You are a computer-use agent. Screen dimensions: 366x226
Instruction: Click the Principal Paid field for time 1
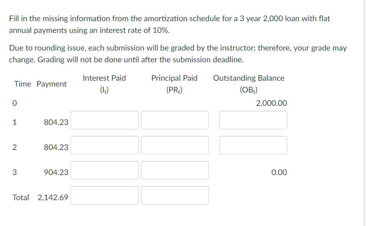tap(175, 120)
